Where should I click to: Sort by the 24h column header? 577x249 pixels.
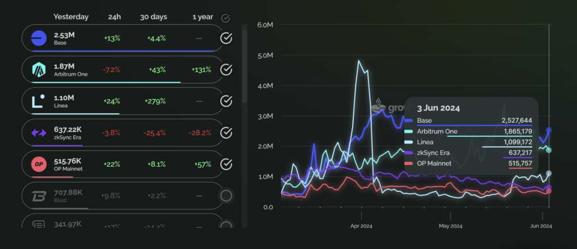pyautogui.click(x=114, y=17)
